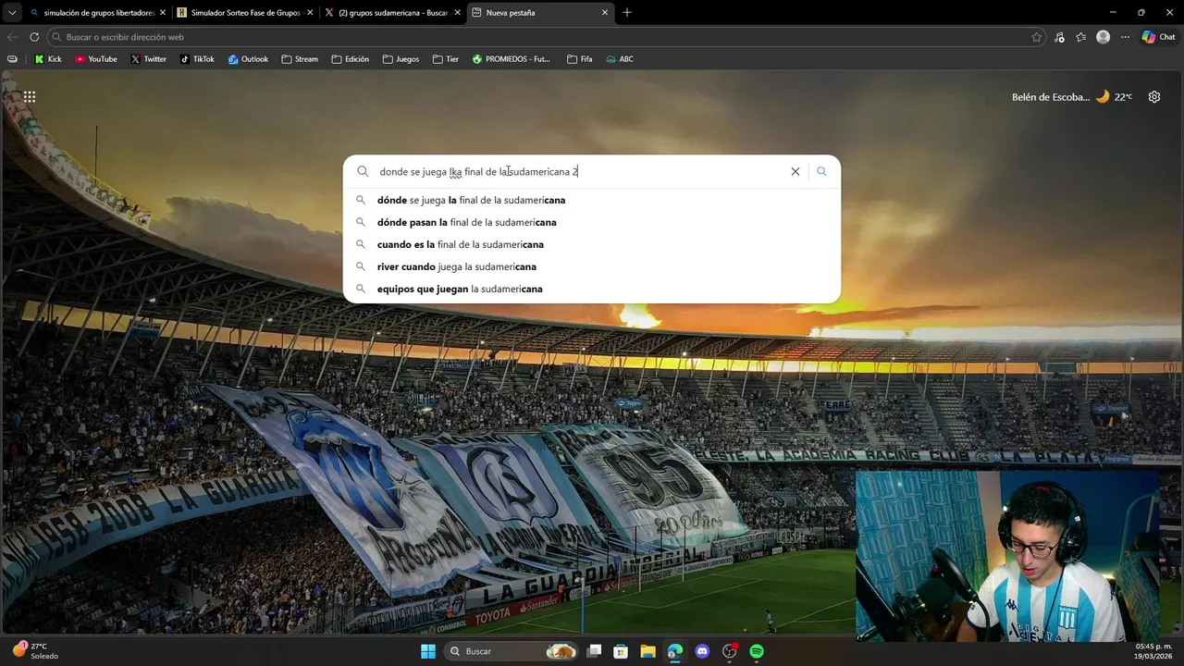Add this page to favorites star icon
The height and width of the screenshot is (666, 1184).
1036,37
